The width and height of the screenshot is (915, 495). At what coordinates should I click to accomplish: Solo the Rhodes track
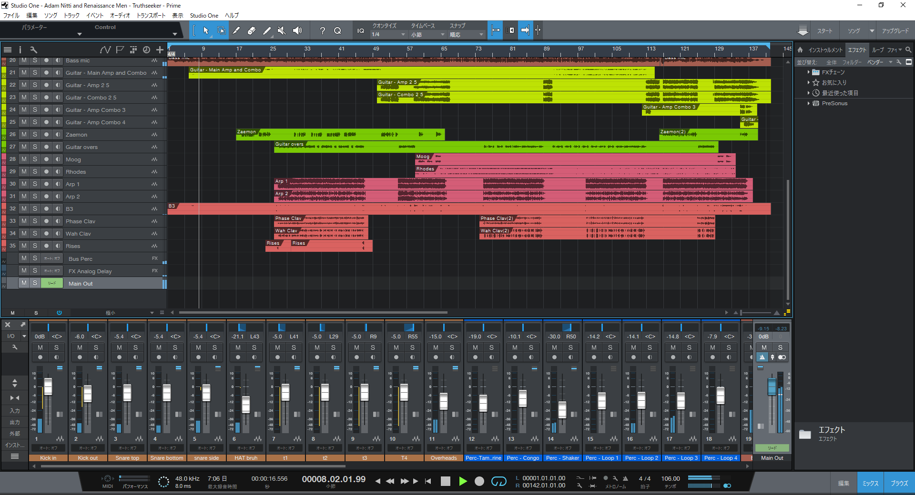pyautogui.click(x=35, y=171)
